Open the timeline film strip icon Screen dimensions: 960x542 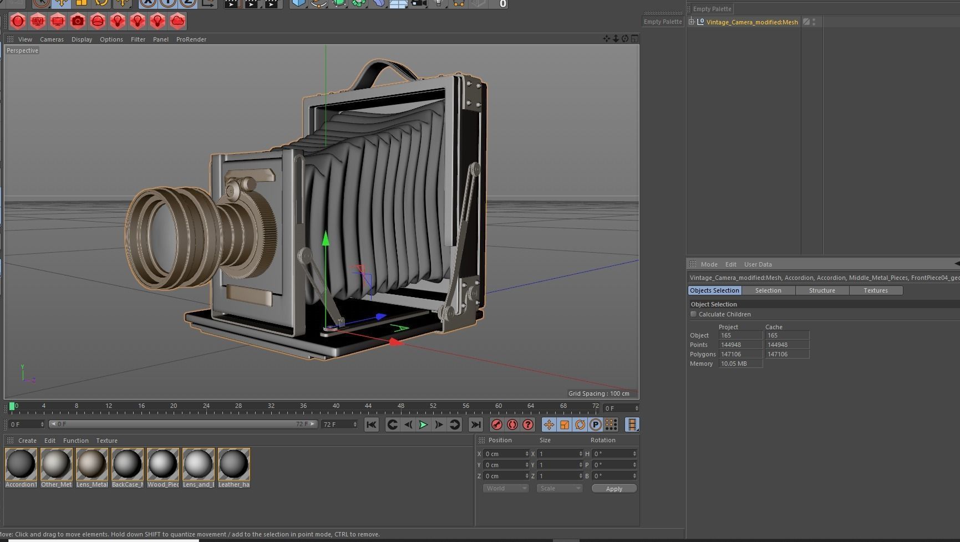tap(632, 425)
